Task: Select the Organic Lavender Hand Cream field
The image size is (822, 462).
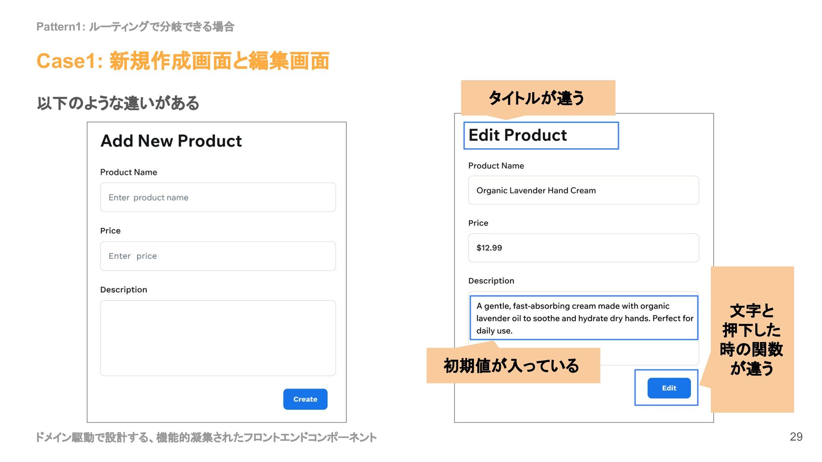Action: click(x=584, y=190)
